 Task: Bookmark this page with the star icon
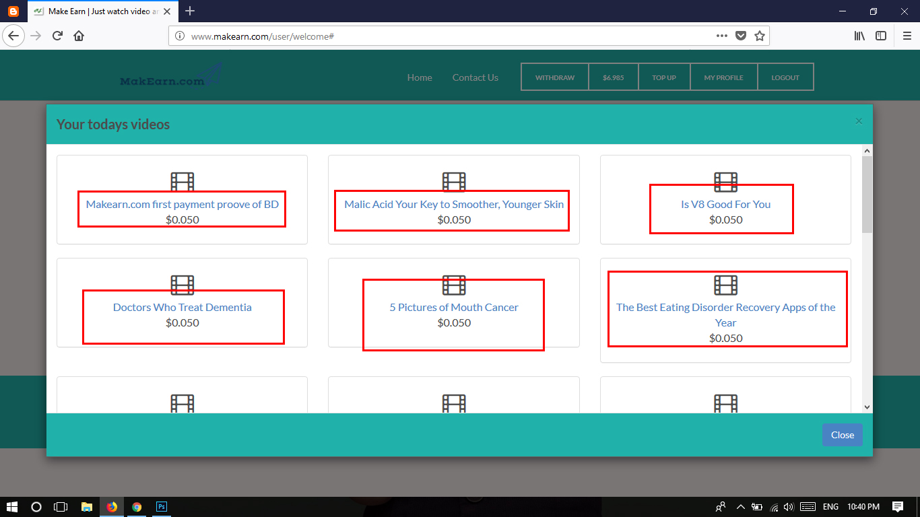pos(760,36)
